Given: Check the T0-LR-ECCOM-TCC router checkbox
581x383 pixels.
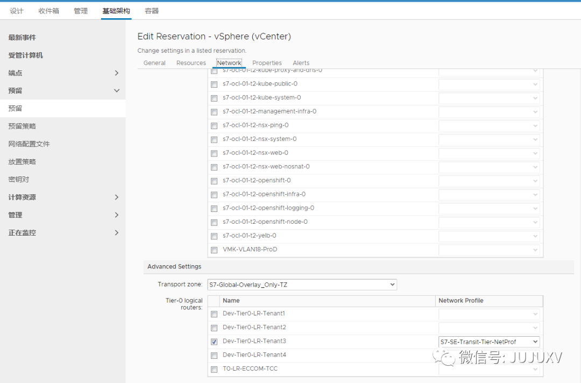Looking at the screenshot, I should pyautogui.click(x=214, y=370).
